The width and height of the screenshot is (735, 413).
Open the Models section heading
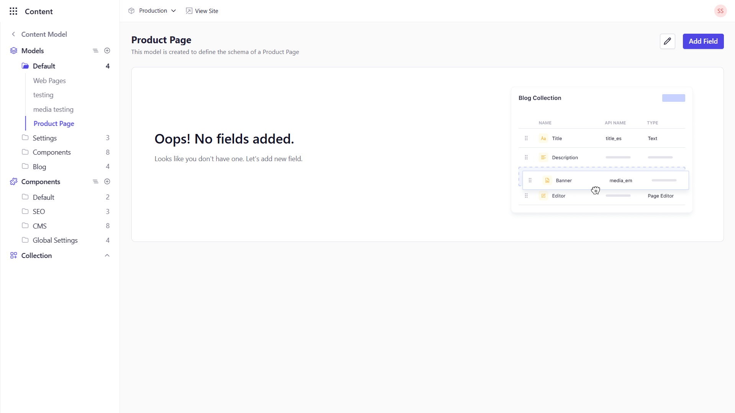[33, 51]
